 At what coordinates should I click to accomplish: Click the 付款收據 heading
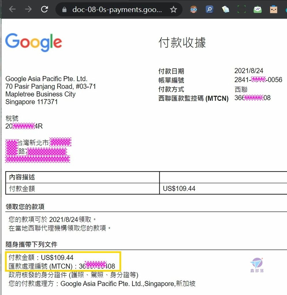point(182,42)
